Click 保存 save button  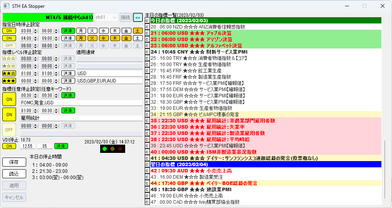click(14, 162)
